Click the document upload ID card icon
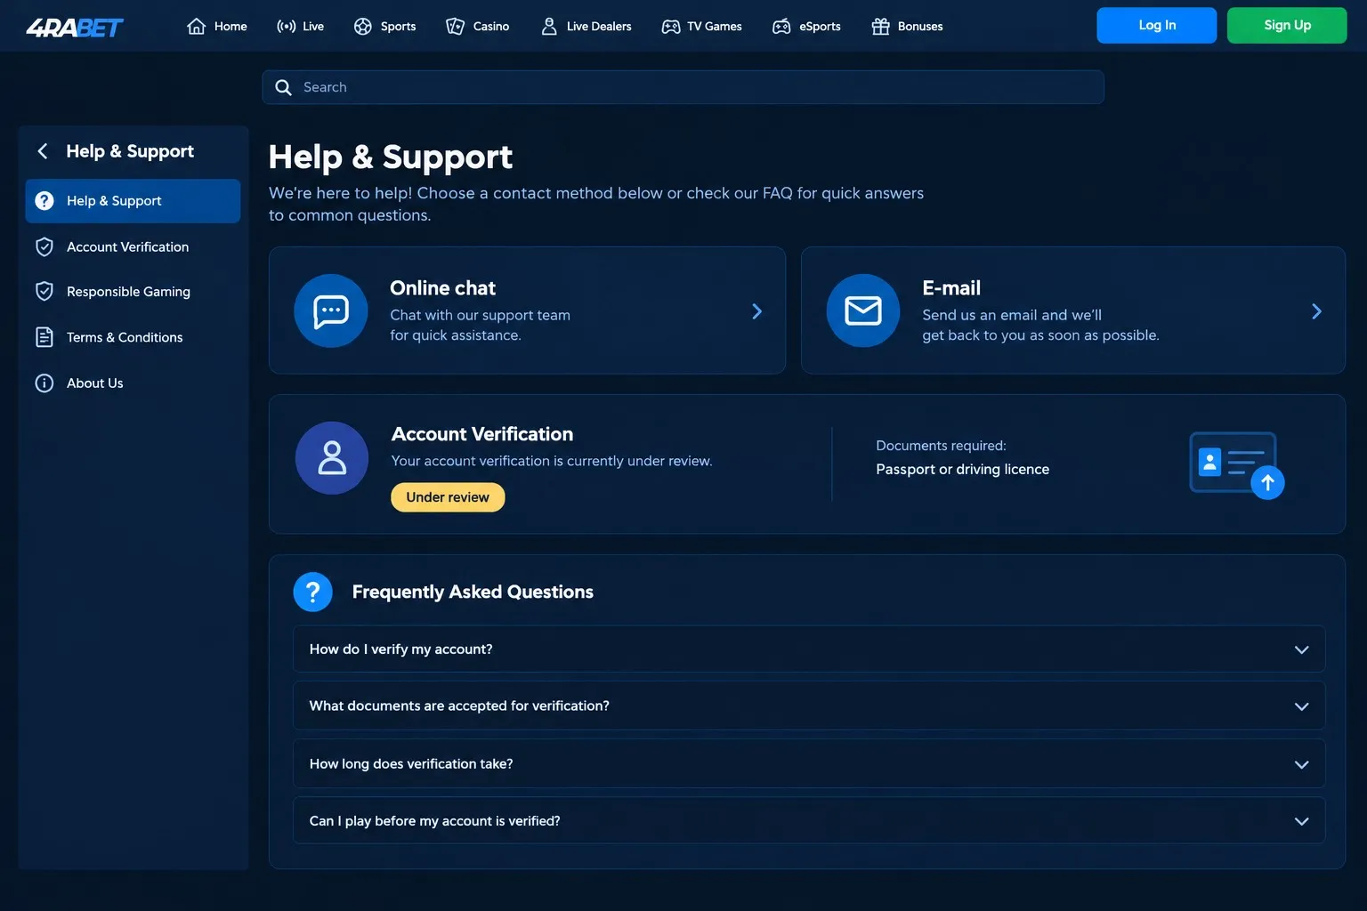The image size is (1367, 911). pos(1236,465)
